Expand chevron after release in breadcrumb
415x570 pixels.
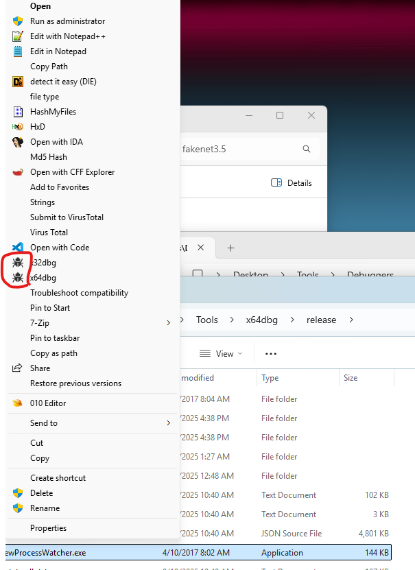click(351, 320)
